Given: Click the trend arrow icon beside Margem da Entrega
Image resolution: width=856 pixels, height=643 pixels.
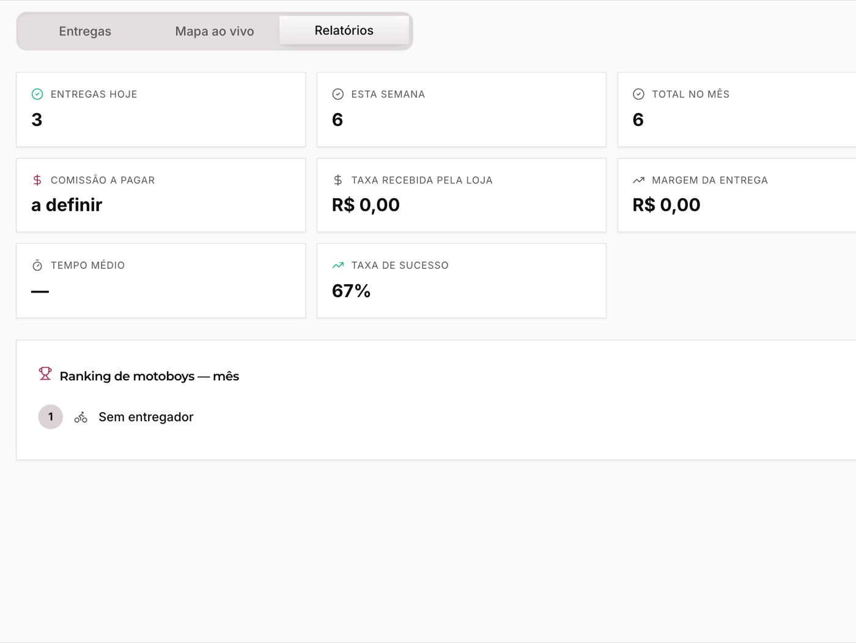Looking at the screenshot, I should 639,180.
